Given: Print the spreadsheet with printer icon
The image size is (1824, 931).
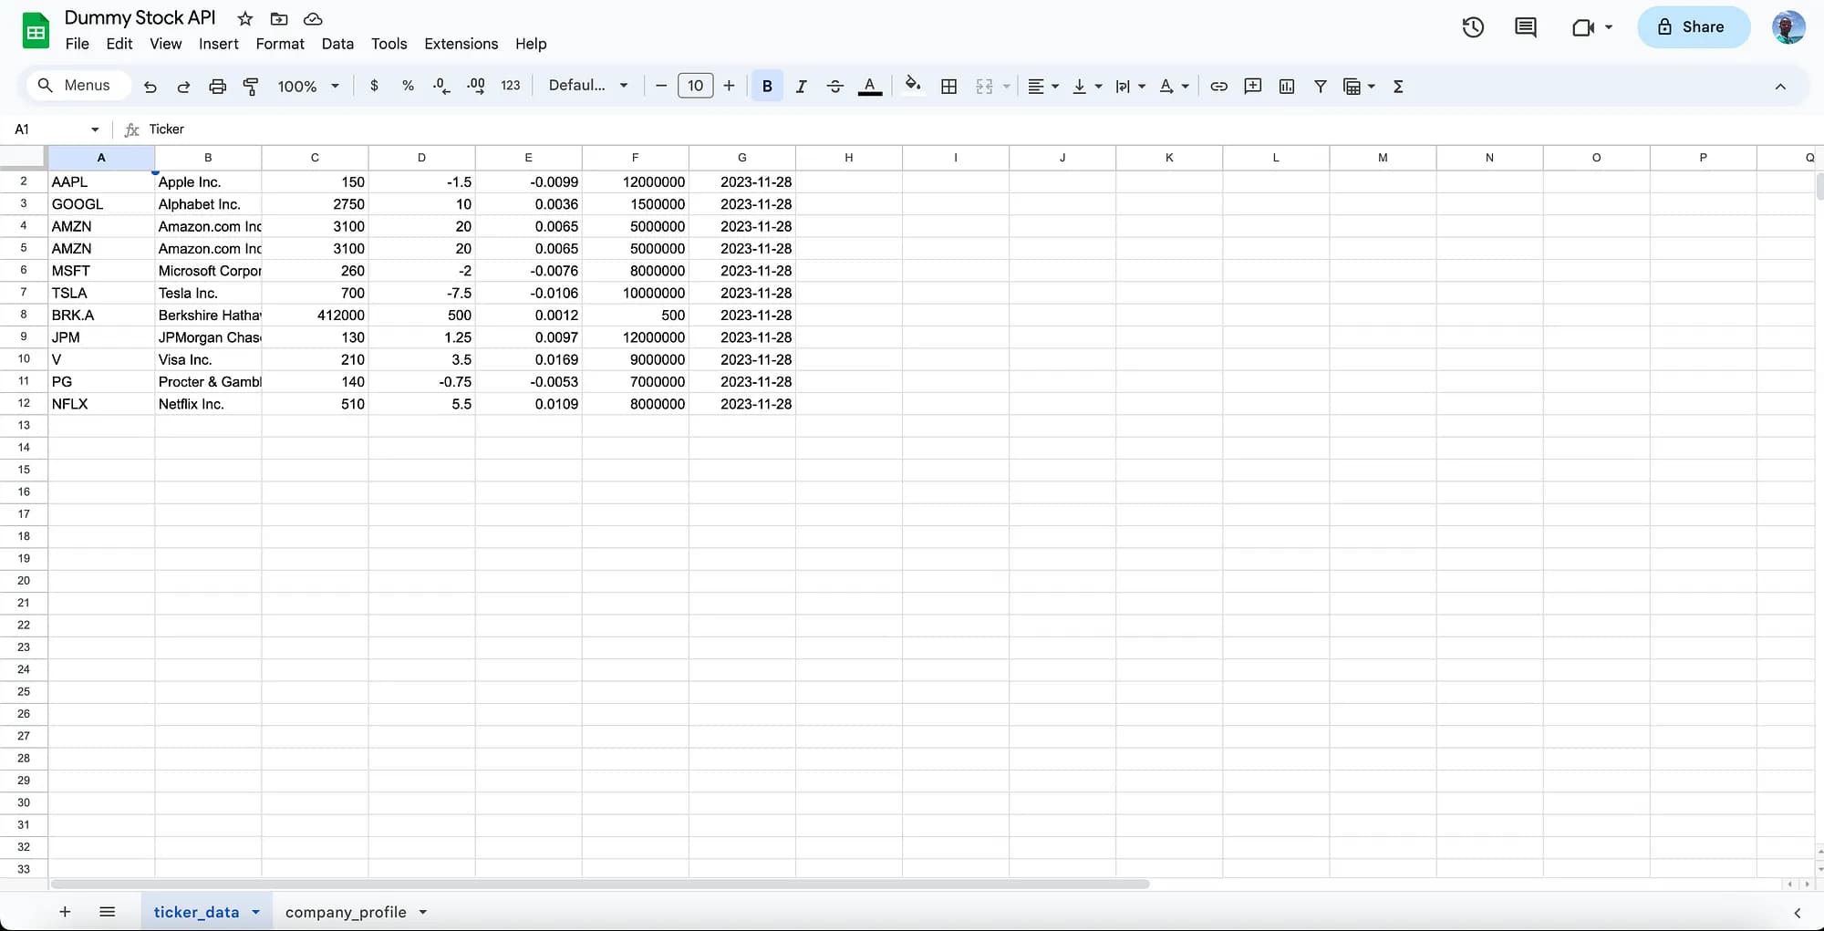Looking at the screenshot, I should point(217,87).
